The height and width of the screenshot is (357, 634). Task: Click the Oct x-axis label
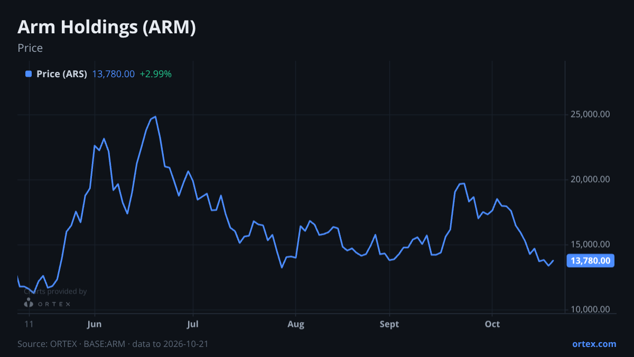click(492, 324)
